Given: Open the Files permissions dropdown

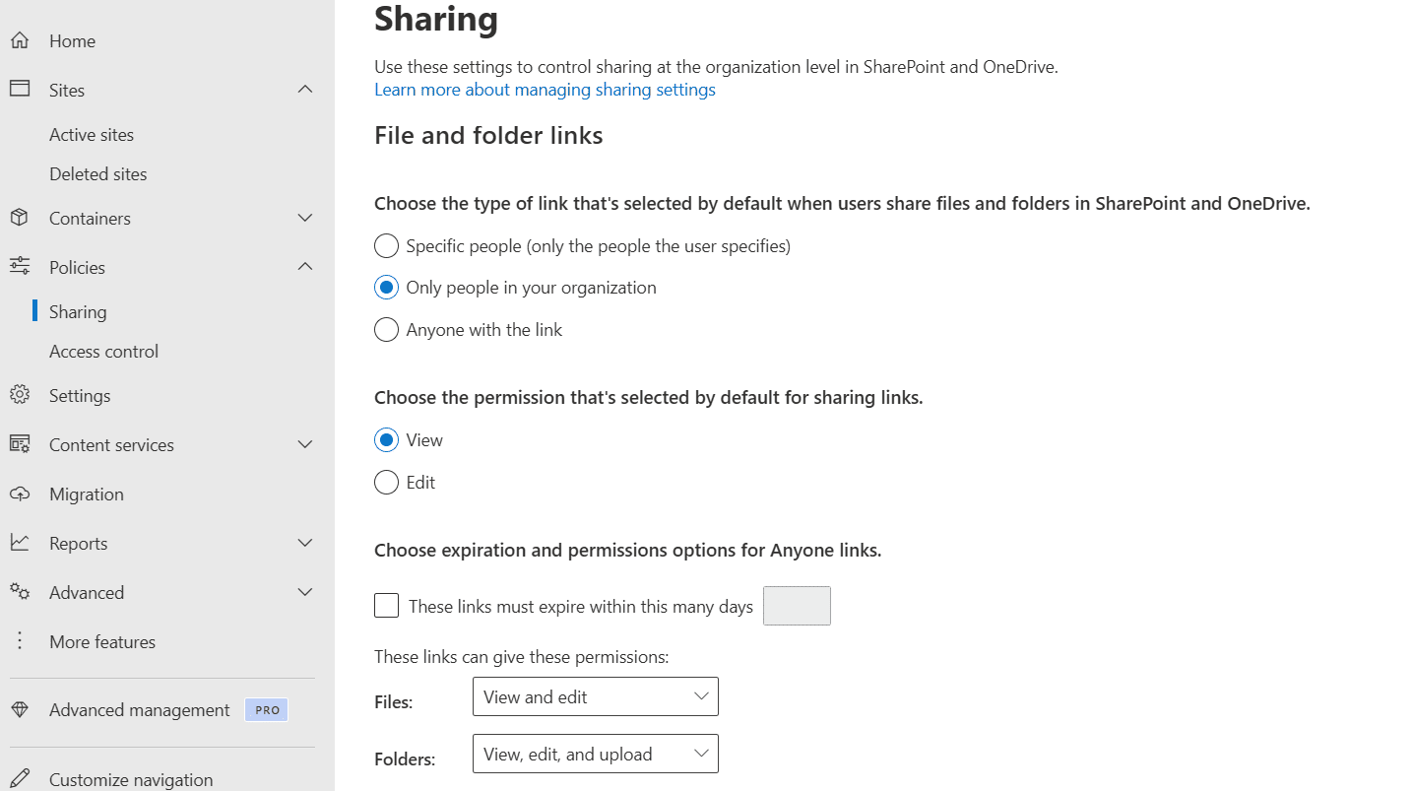Looking at the screenshot, I should point(595,696).
